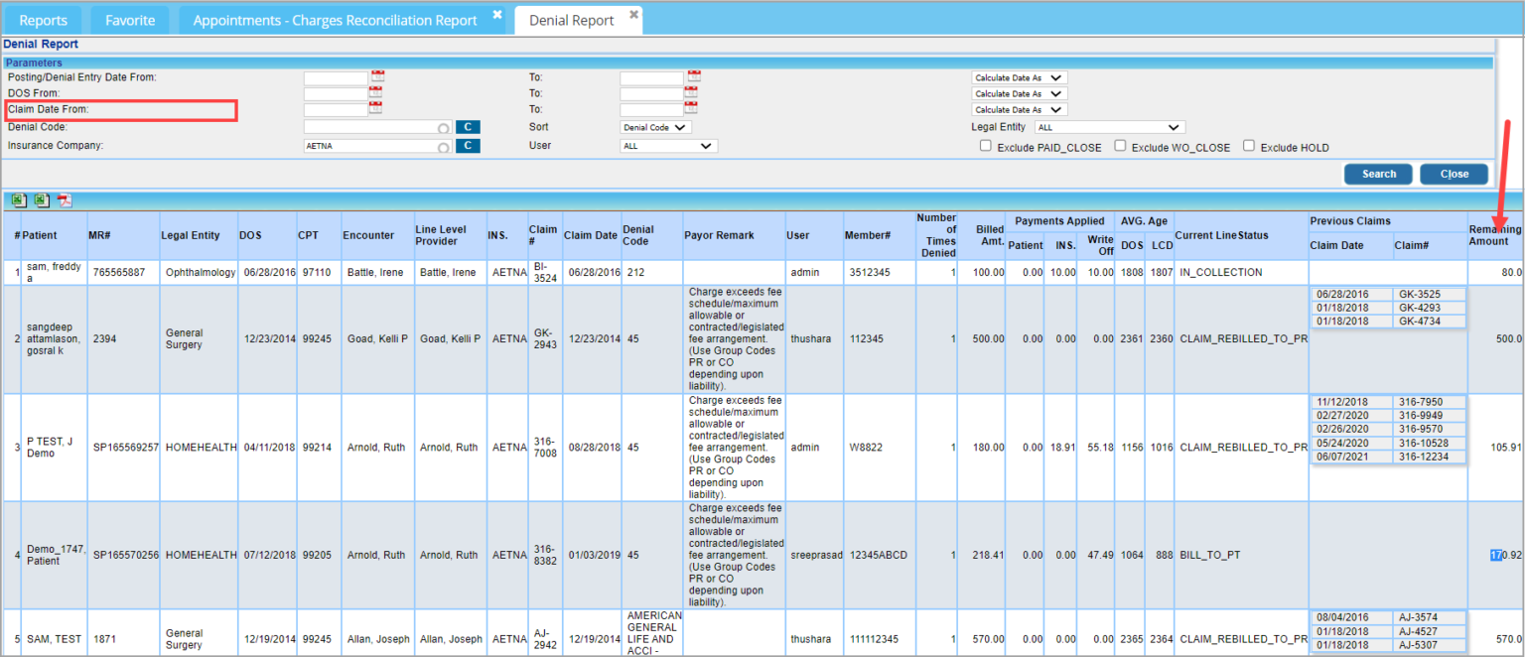
Task: Open the Sort dropdown showing Denial Code
Action: point(655,127)
